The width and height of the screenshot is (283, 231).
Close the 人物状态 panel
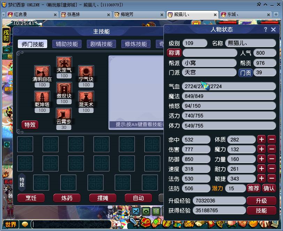(x=273, y=29)
